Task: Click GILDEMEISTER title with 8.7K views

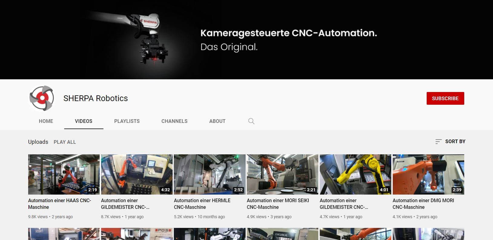Action: tap(125, 204)
